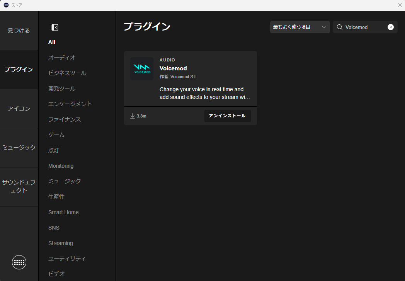This screenshot has height=281, width=405.
Task: Switch to the ミュージック store tab
Action: [19, 148]
